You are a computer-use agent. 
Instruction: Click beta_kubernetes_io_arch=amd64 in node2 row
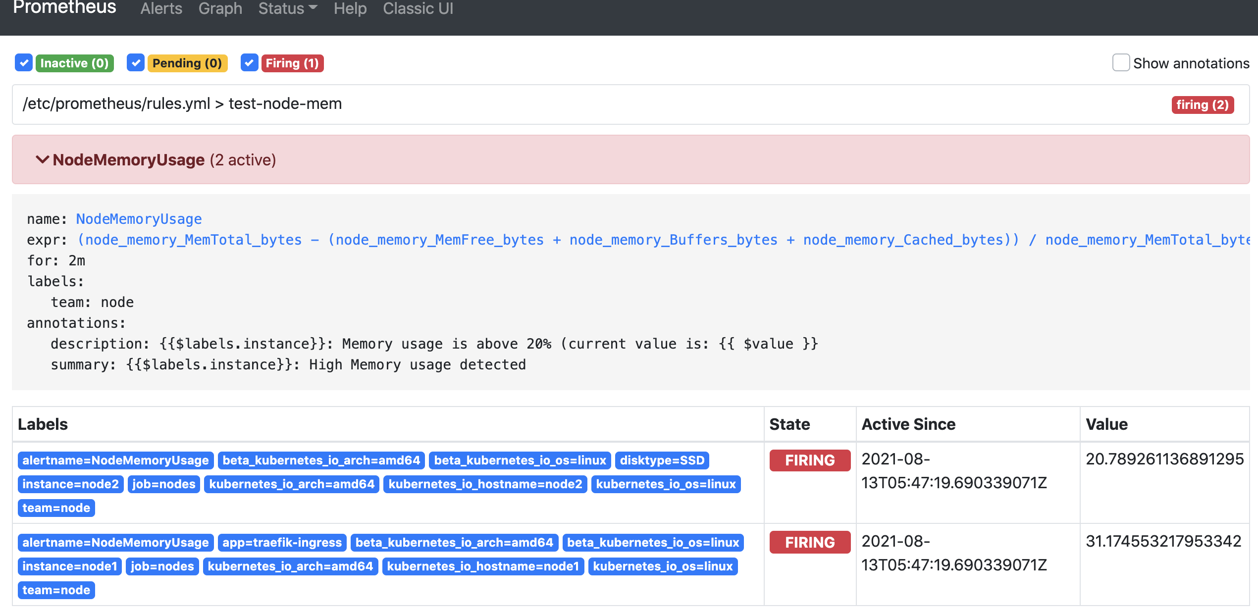click(x=321, y=460)
